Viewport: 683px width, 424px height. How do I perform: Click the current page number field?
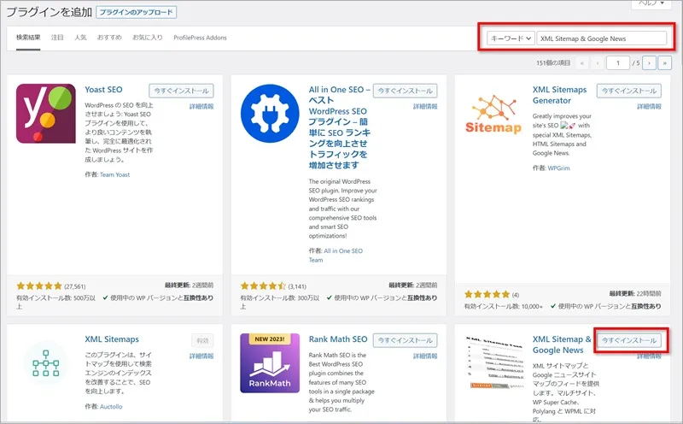tap(618, 62)
